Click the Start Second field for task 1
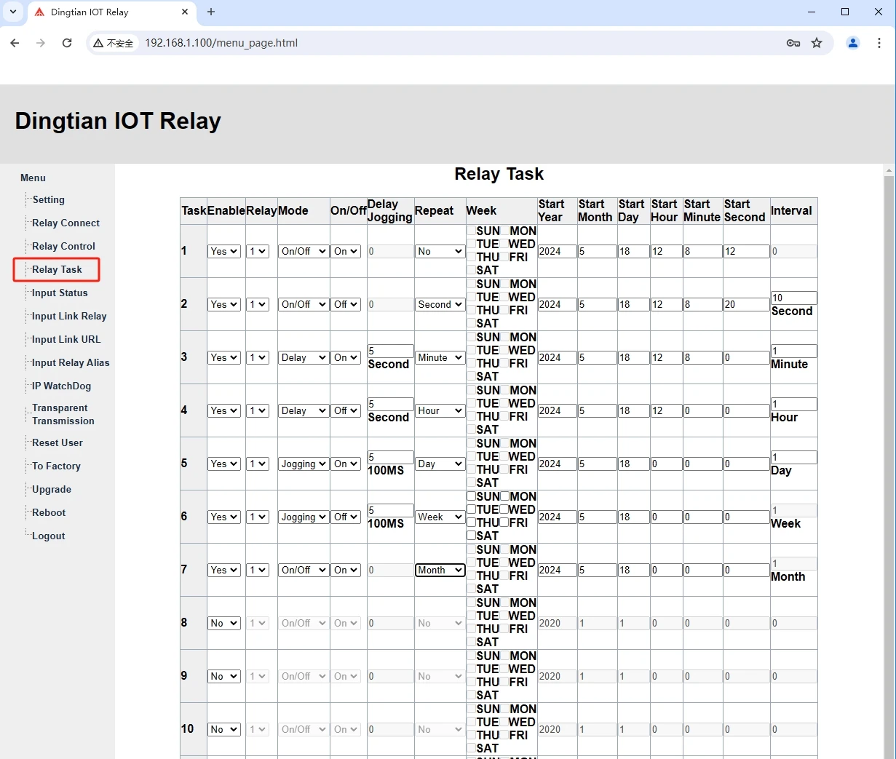The height and width of the screenshot is (759, 896). (x=745, y=251)
